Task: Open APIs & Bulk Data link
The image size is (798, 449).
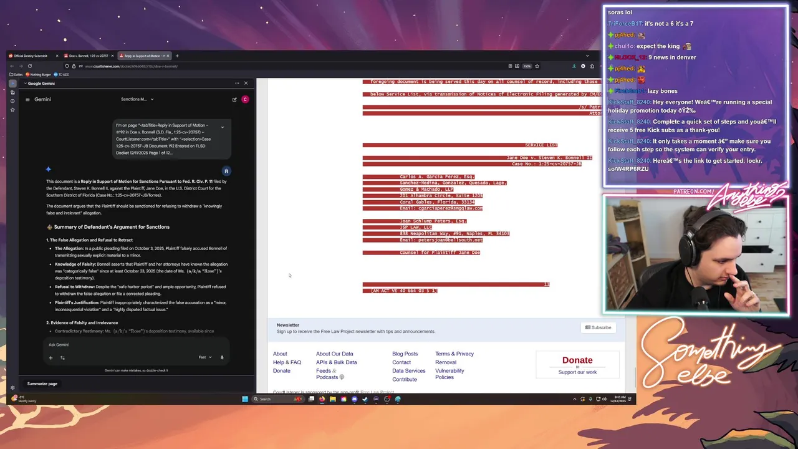Action: 337,362
